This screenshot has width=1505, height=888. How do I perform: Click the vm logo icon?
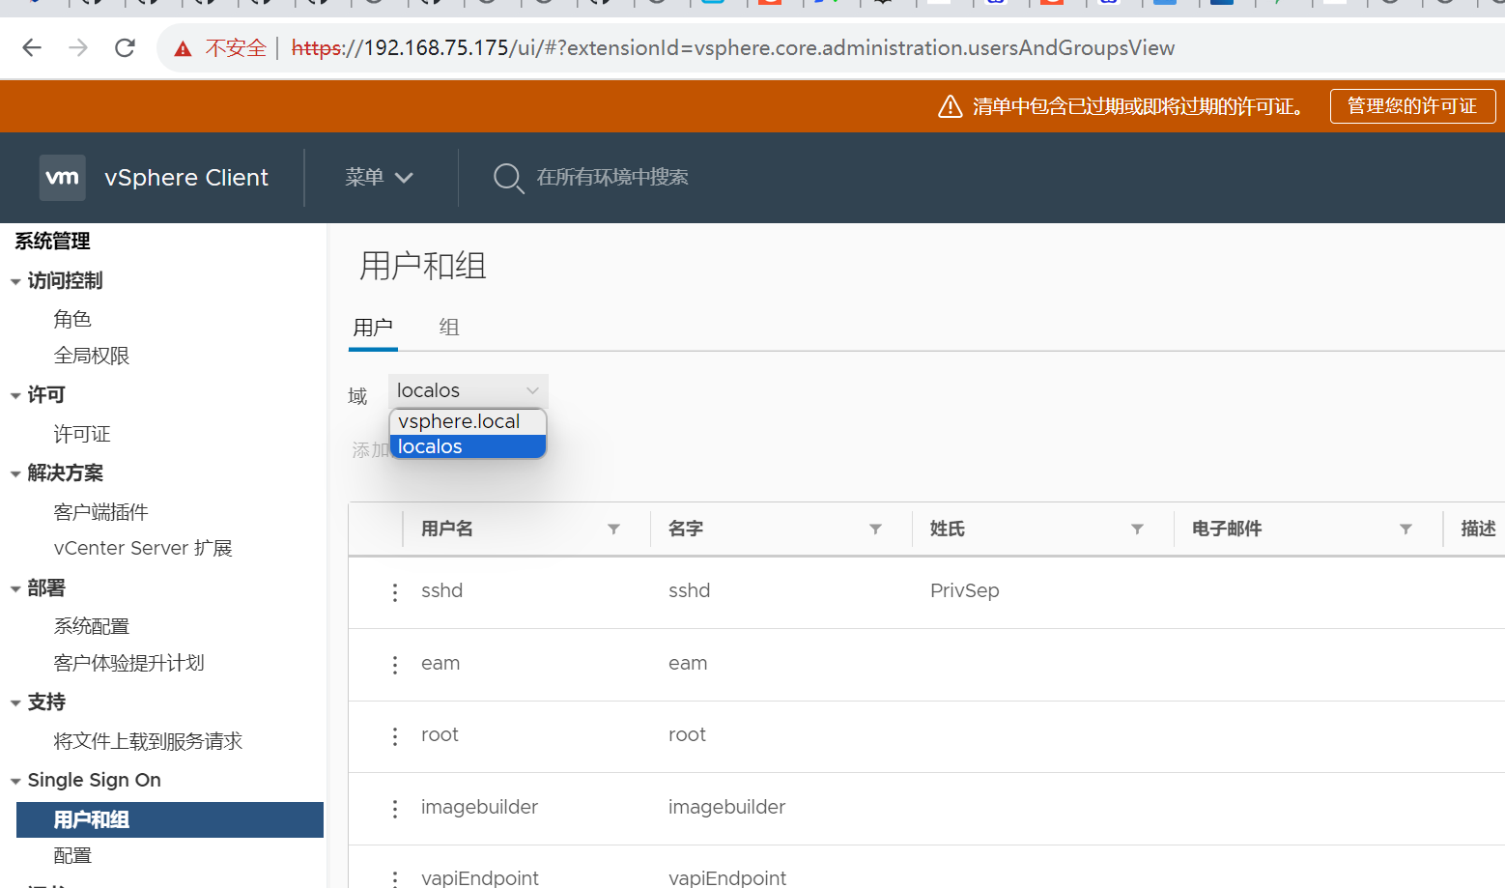coord(62,178)
